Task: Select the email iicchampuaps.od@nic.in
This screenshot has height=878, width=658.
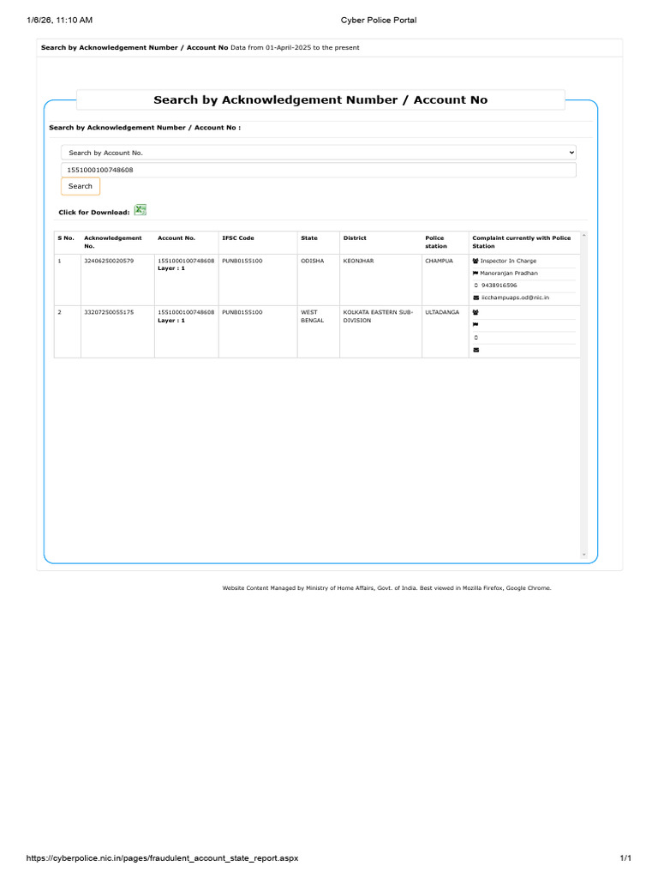Action: [515, 298]
